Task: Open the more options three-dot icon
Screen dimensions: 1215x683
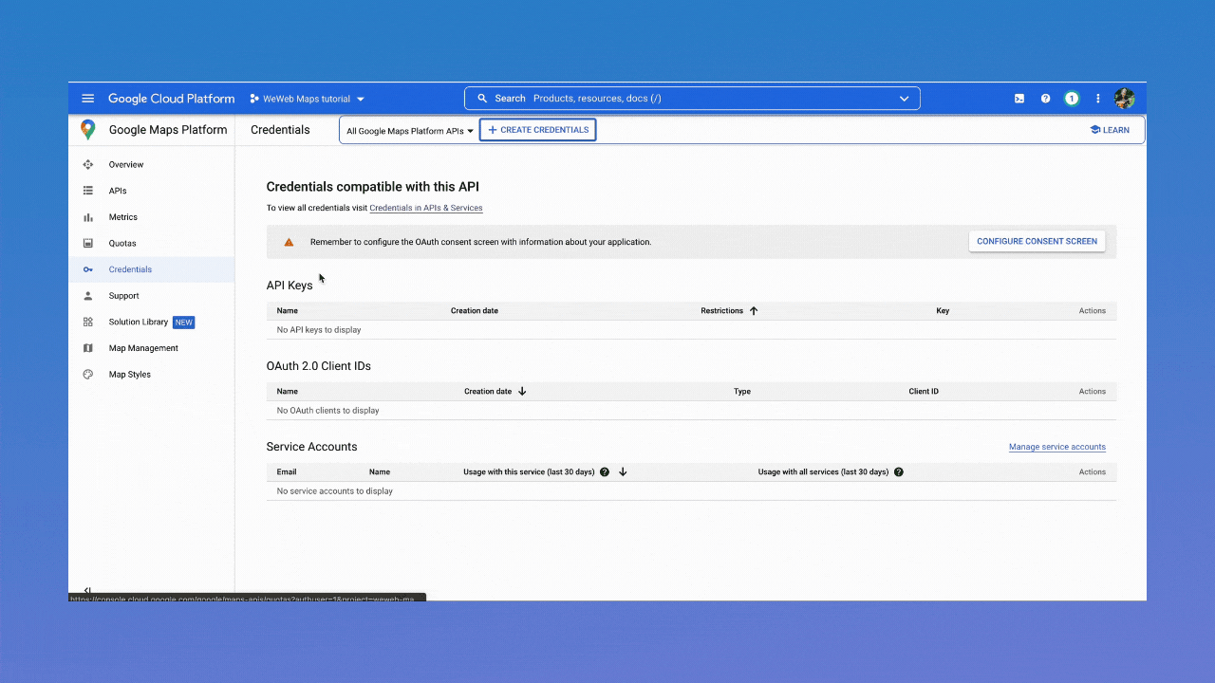Action: click(1097, 98)
